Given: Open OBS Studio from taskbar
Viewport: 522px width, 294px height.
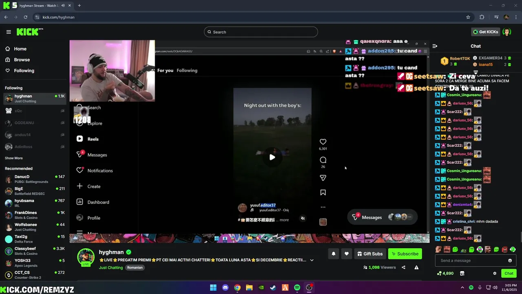Looking at the screenshot, I should (x=309, y=287).
